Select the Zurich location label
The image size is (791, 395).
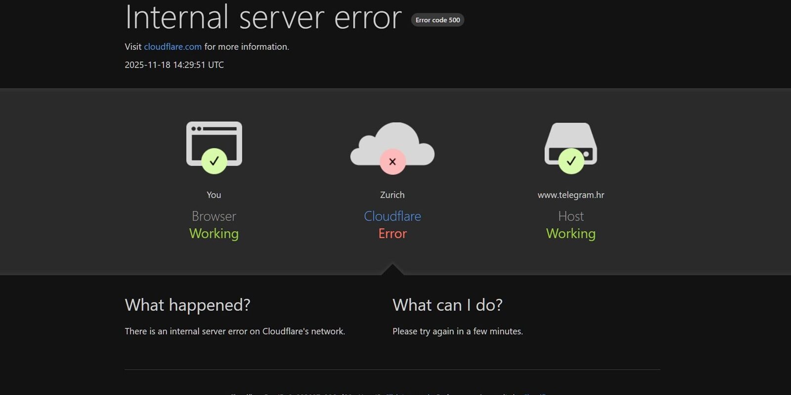pos(393,195)
